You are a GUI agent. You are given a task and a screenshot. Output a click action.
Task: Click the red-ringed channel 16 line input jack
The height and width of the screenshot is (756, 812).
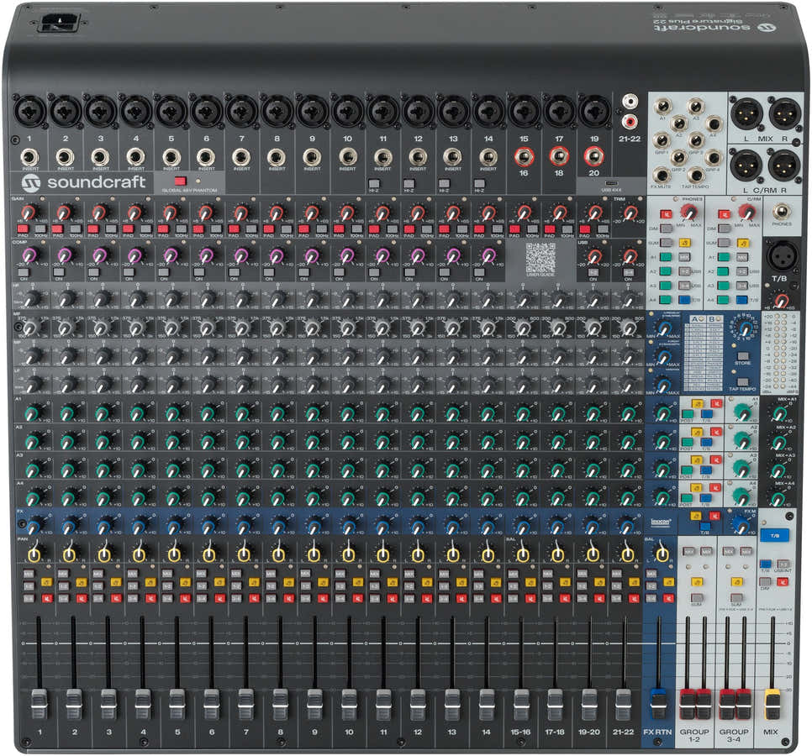pyautogui.click(x=524, y=156)
